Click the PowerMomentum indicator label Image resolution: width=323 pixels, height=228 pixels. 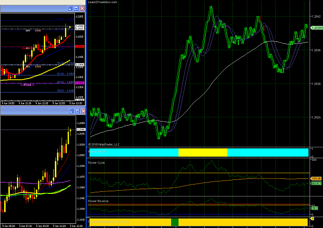[109, 222]
